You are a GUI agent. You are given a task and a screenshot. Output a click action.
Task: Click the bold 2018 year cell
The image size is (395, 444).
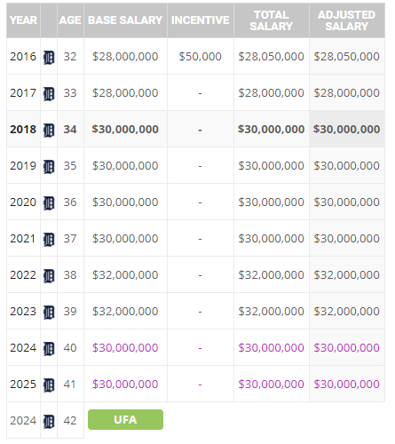coord(23,130)
